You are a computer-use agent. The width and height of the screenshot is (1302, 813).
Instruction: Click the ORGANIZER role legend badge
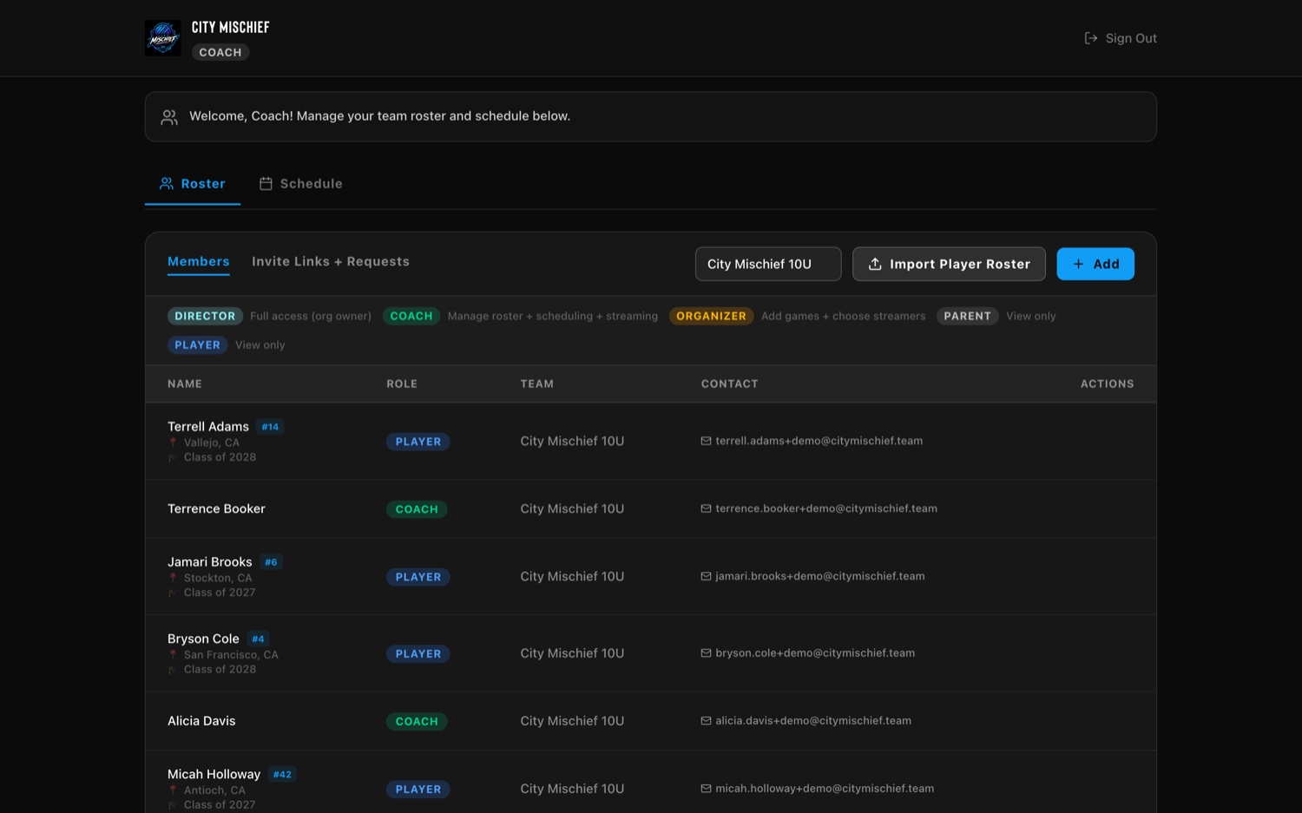pyautogui.click(x=711, y=316)
